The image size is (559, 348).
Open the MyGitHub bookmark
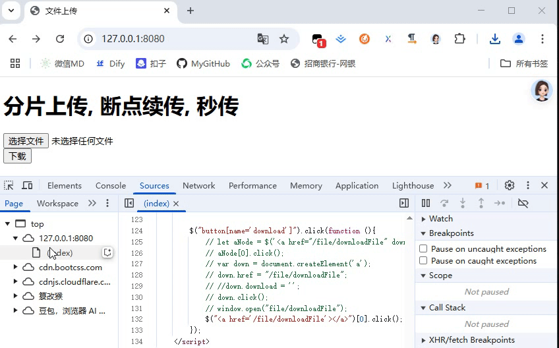pos(203,63)
